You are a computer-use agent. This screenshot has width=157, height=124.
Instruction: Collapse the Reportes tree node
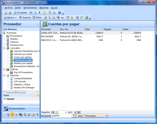coord(4,75)
